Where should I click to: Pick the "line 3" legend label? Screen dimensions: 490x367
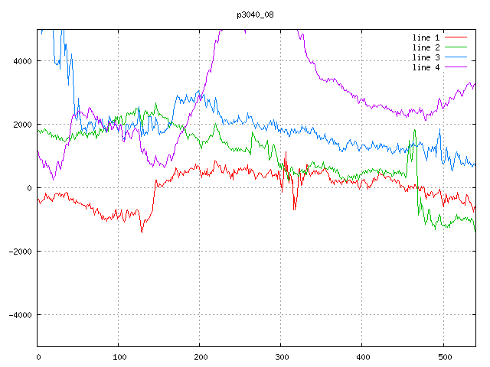426,57
